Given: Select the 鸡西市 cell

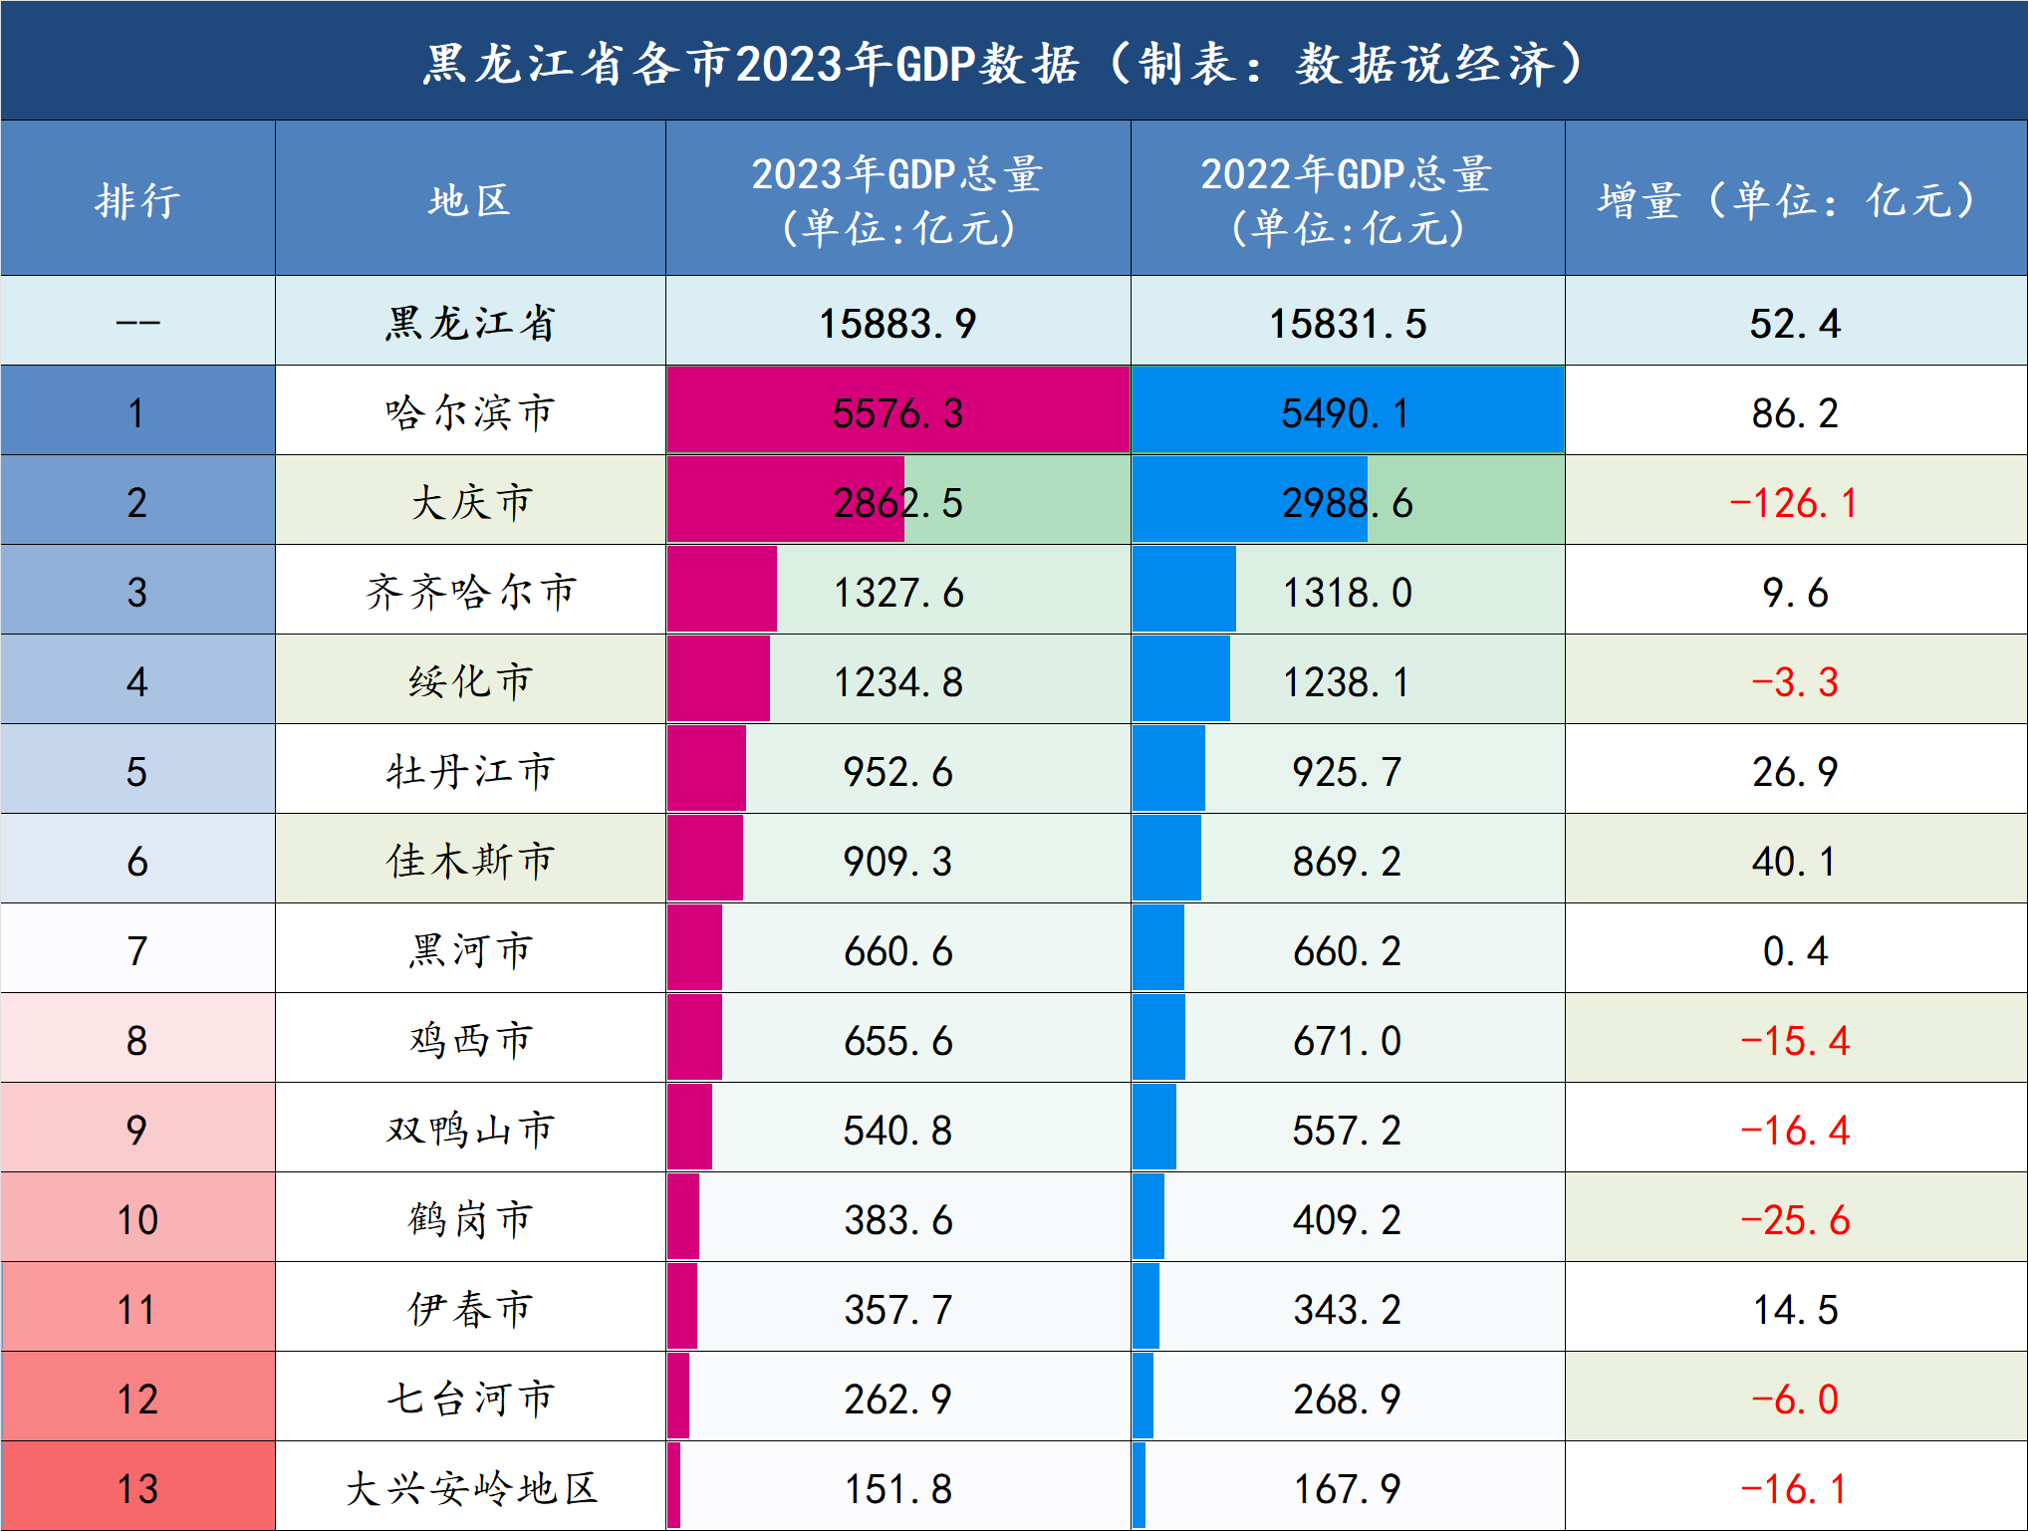Looking at the screenshot, I should [x=470, y=1040].
